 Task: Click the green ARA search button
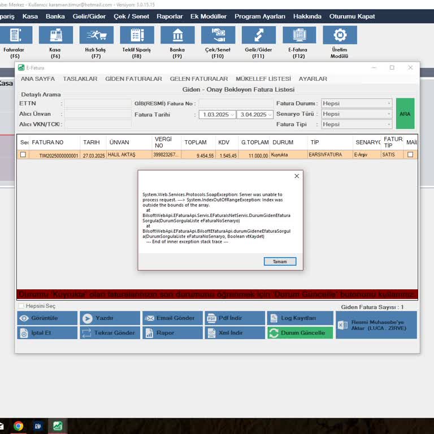405,114
